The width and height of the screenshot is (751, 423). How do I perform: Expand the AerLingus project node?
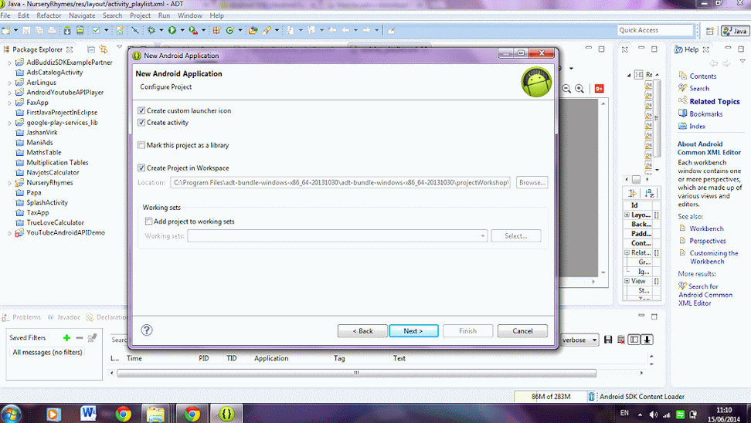coord(9,83)
